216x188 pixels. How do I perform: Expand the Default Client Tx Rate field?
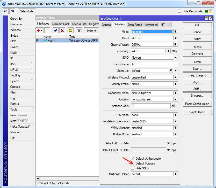coord(168,150)
